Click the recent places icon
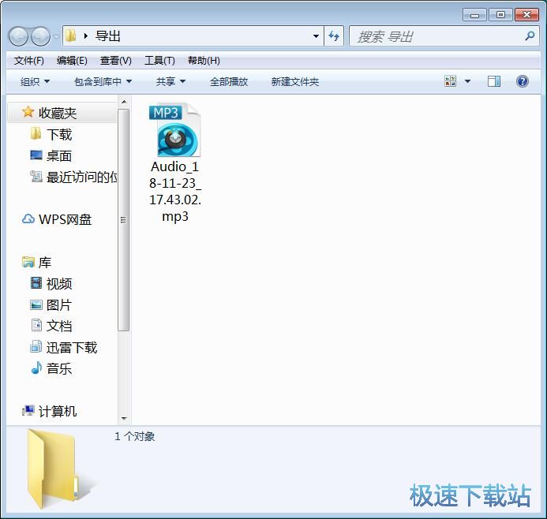This screenshot has height=519, width=547. tap(36, 177)
